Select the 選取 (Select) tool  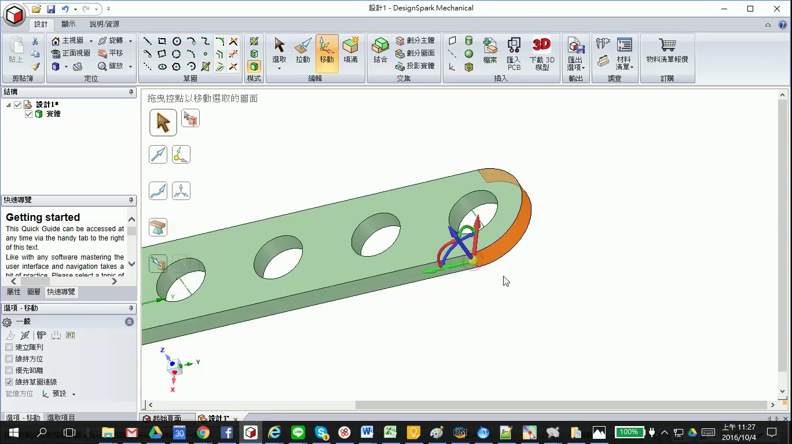(x=279, y=50)
